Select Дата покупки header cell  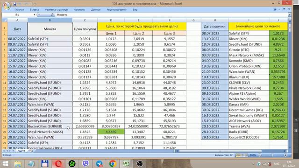pyautogui.click(x=215, y=26)
